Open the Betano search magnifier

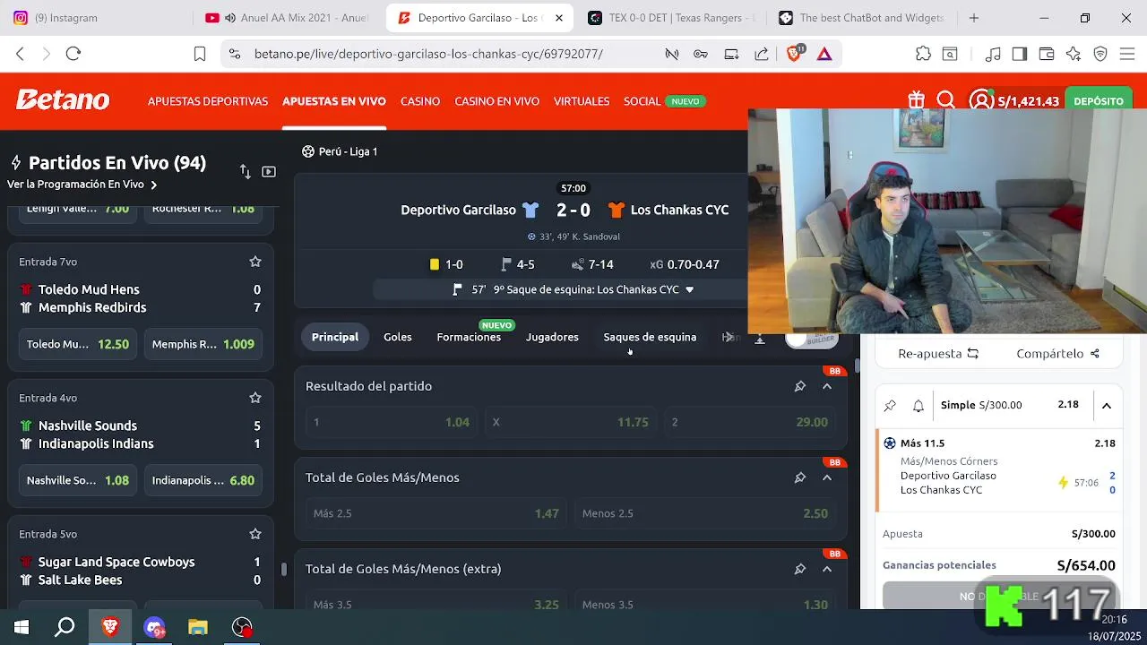pyautogui.click(x=946, y=100)
